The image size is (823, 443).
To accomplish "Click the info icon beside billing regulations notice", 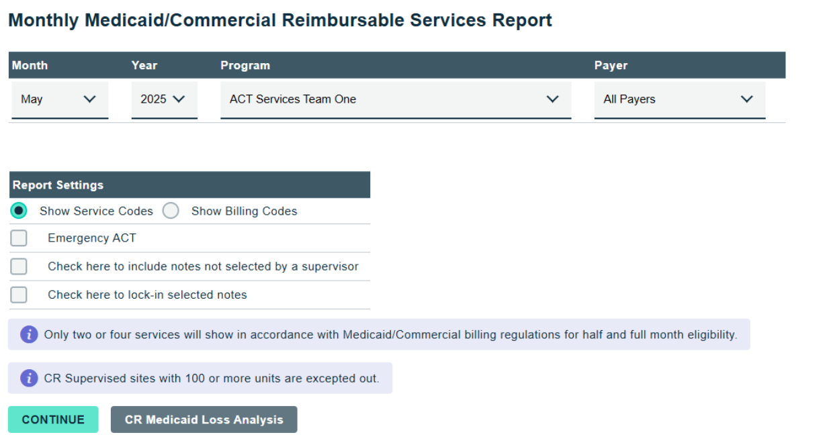I will tap(29, 334).
